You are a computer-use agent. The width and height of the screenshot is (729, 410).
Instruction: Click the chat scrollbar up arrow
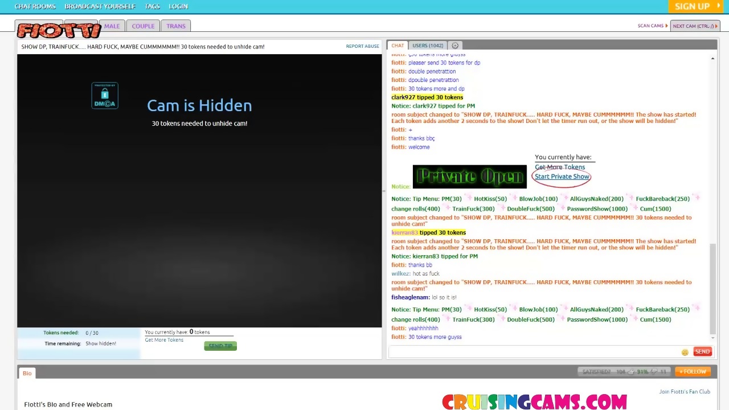713,59
